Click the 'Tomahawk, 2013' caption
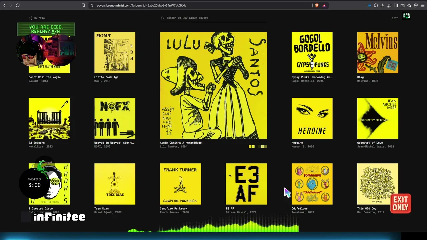 [x=303, y=212]
